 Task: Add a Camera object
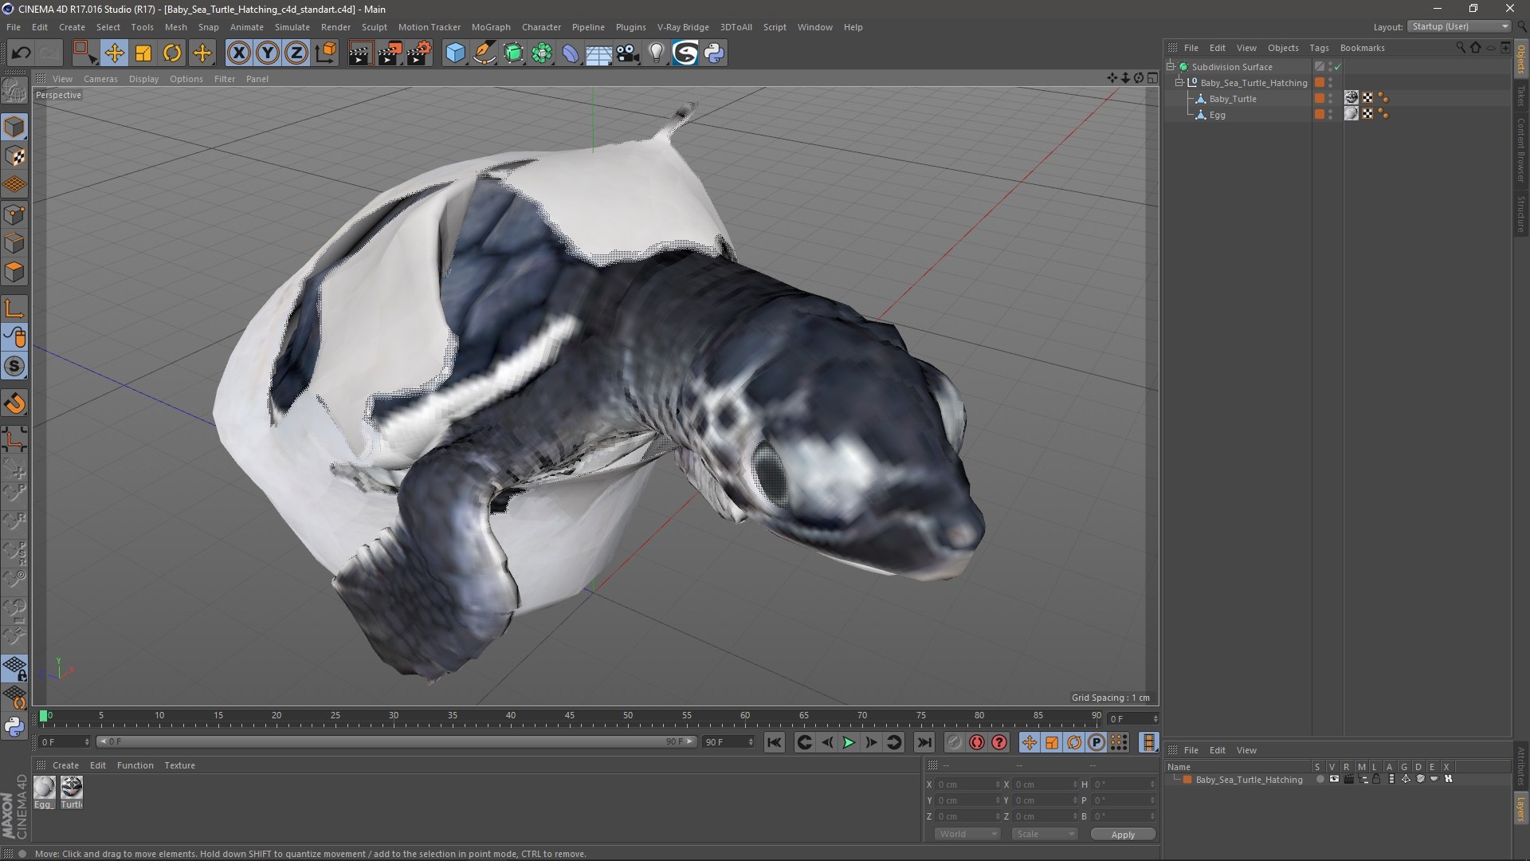pos(628,53)
